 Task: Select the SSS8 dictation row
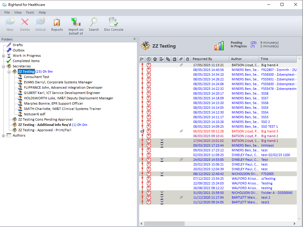[218, 93]
